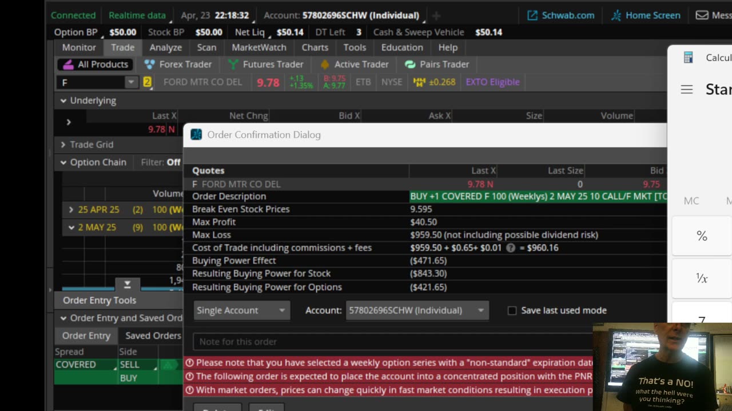This screenshot has width=732, height=411.
Task: Open the Account dropdown in the confirmation dialog
Action: (x=417, y=311)
